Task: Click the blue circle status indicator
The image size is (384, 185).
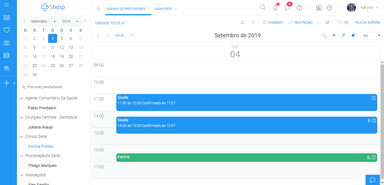Action: [x=353, y=35]
